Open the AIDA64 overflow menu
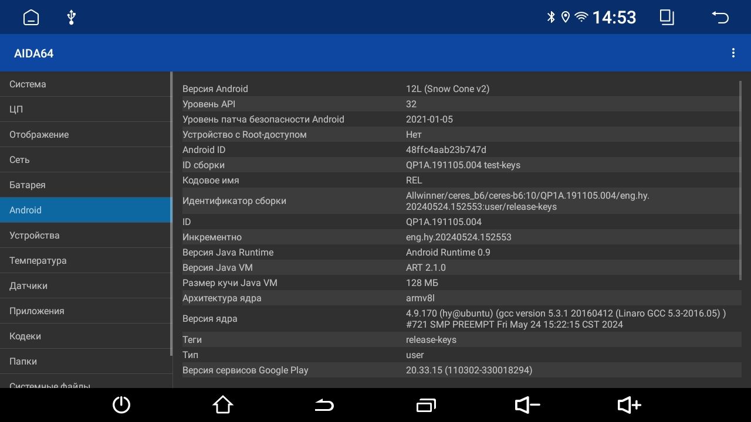Screen dimensions: 751x422 (x=733, y=53)
